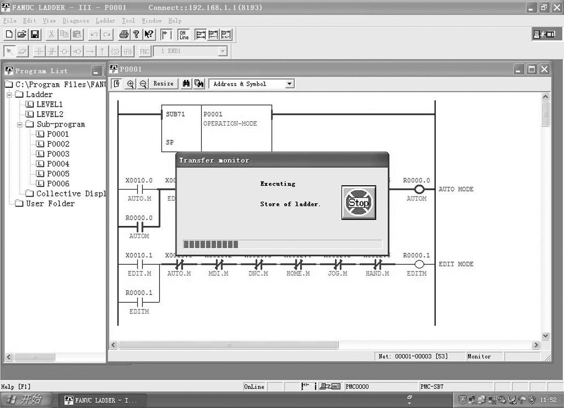Click the Resize button in P0001 window
564x408 pixels.
point(163,83)
